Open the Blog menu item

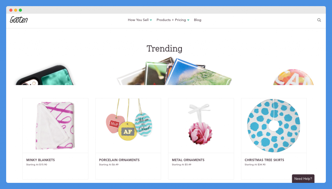pyautogui.click(x=197, y=20)
